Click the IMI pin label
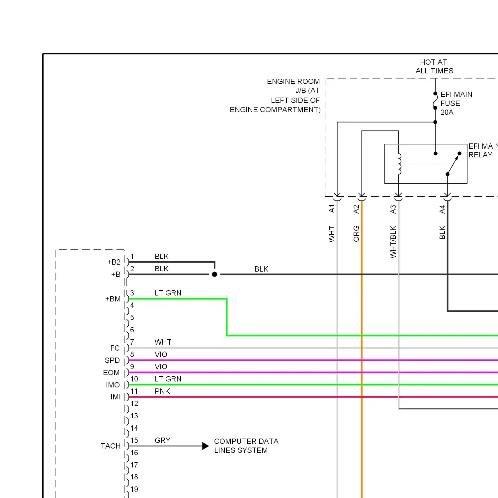The image size is (498, 498). click(116, 397)
